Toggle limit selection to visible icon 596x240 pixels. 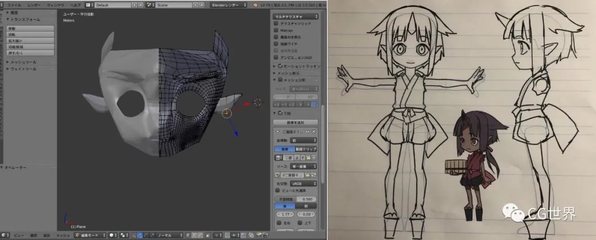click(207, 236)
